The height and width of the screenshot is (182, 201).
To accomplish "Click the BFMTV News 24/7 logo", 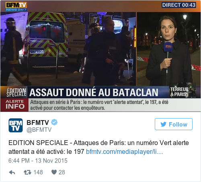I will click(16, 6).
